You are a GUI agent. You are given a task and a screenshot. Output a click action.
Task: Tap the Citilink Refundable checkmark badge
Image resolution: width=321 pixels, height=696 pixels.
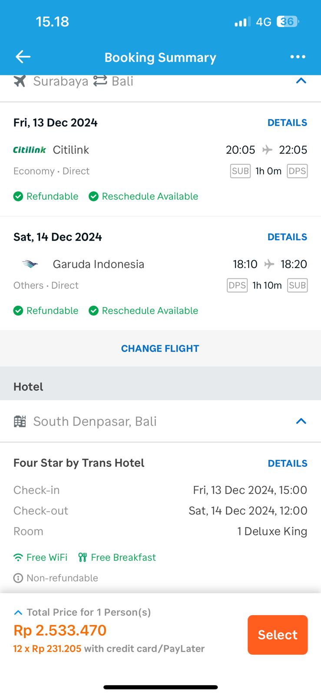pos(18,197)
